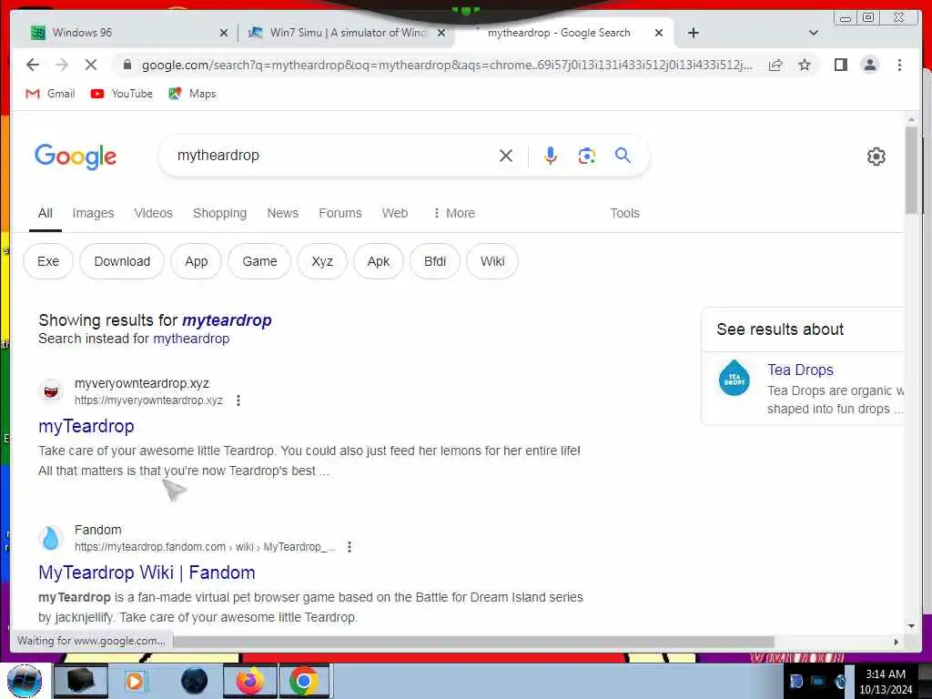Share this page using the share icon
Screen dimensions: 932x699
tap(775, 65)
